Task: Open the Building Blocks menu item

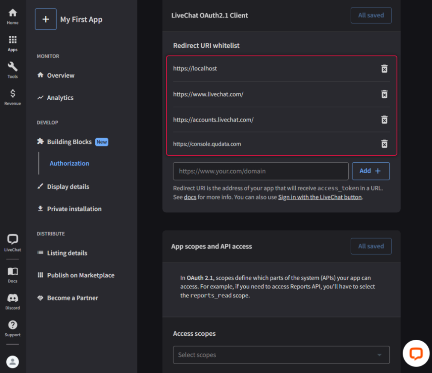Action: [x=69, y=142]
